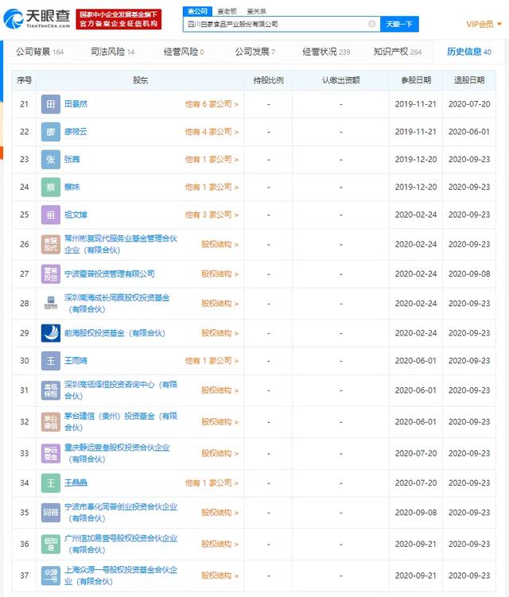Open 股权结构 for row 33
Viewport: 509px width, 597px height.
(x=220, y=453)
